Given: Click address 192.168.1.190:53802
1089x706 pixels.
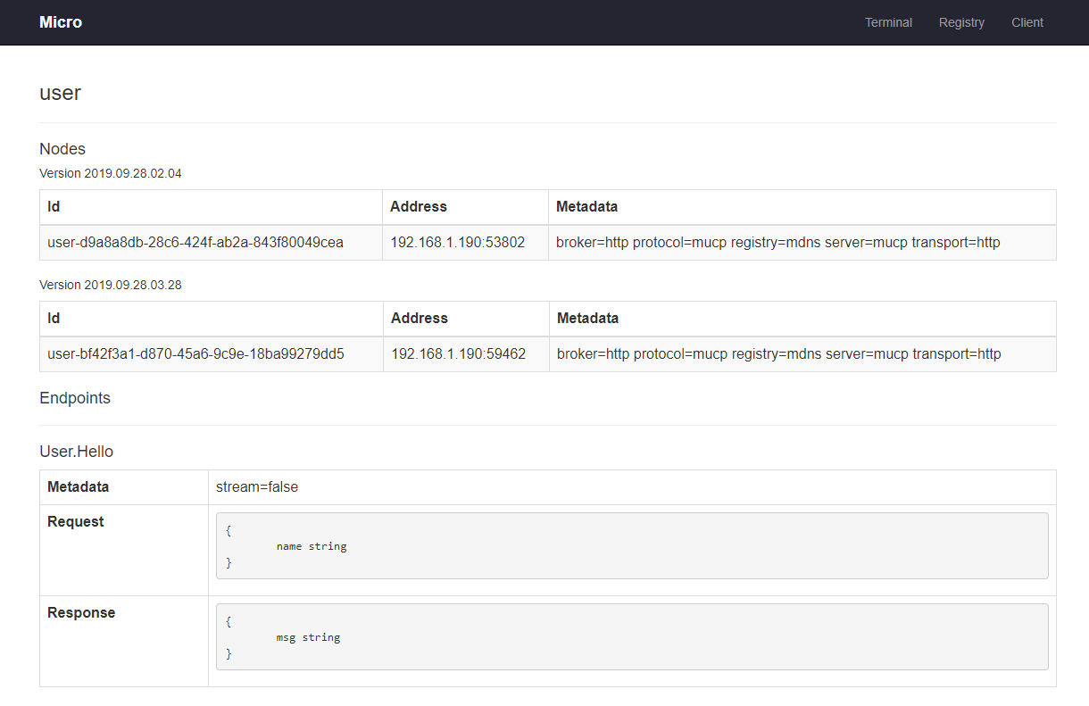Looking at the screenshot, I should click(457, 242).
